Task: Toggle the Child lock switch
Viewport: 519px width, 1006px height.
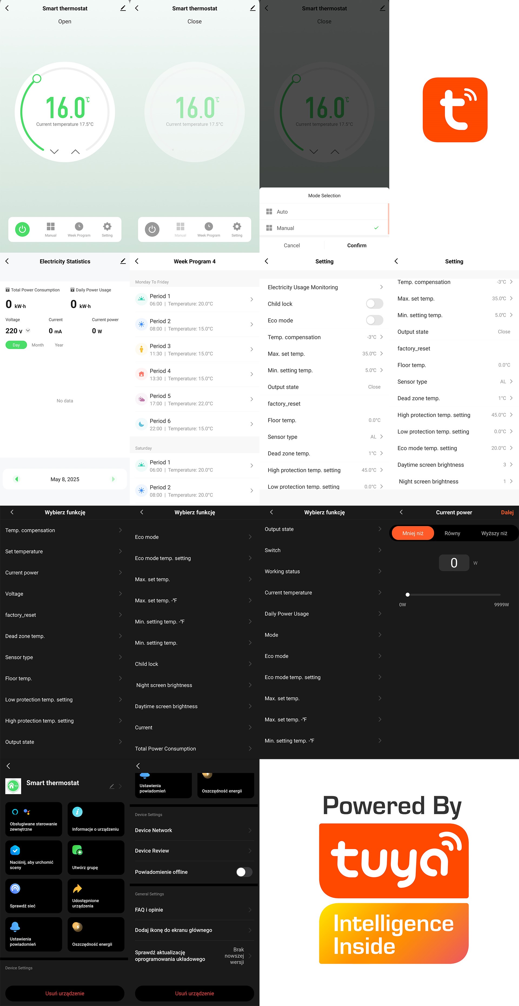Action: pos(374,303)
